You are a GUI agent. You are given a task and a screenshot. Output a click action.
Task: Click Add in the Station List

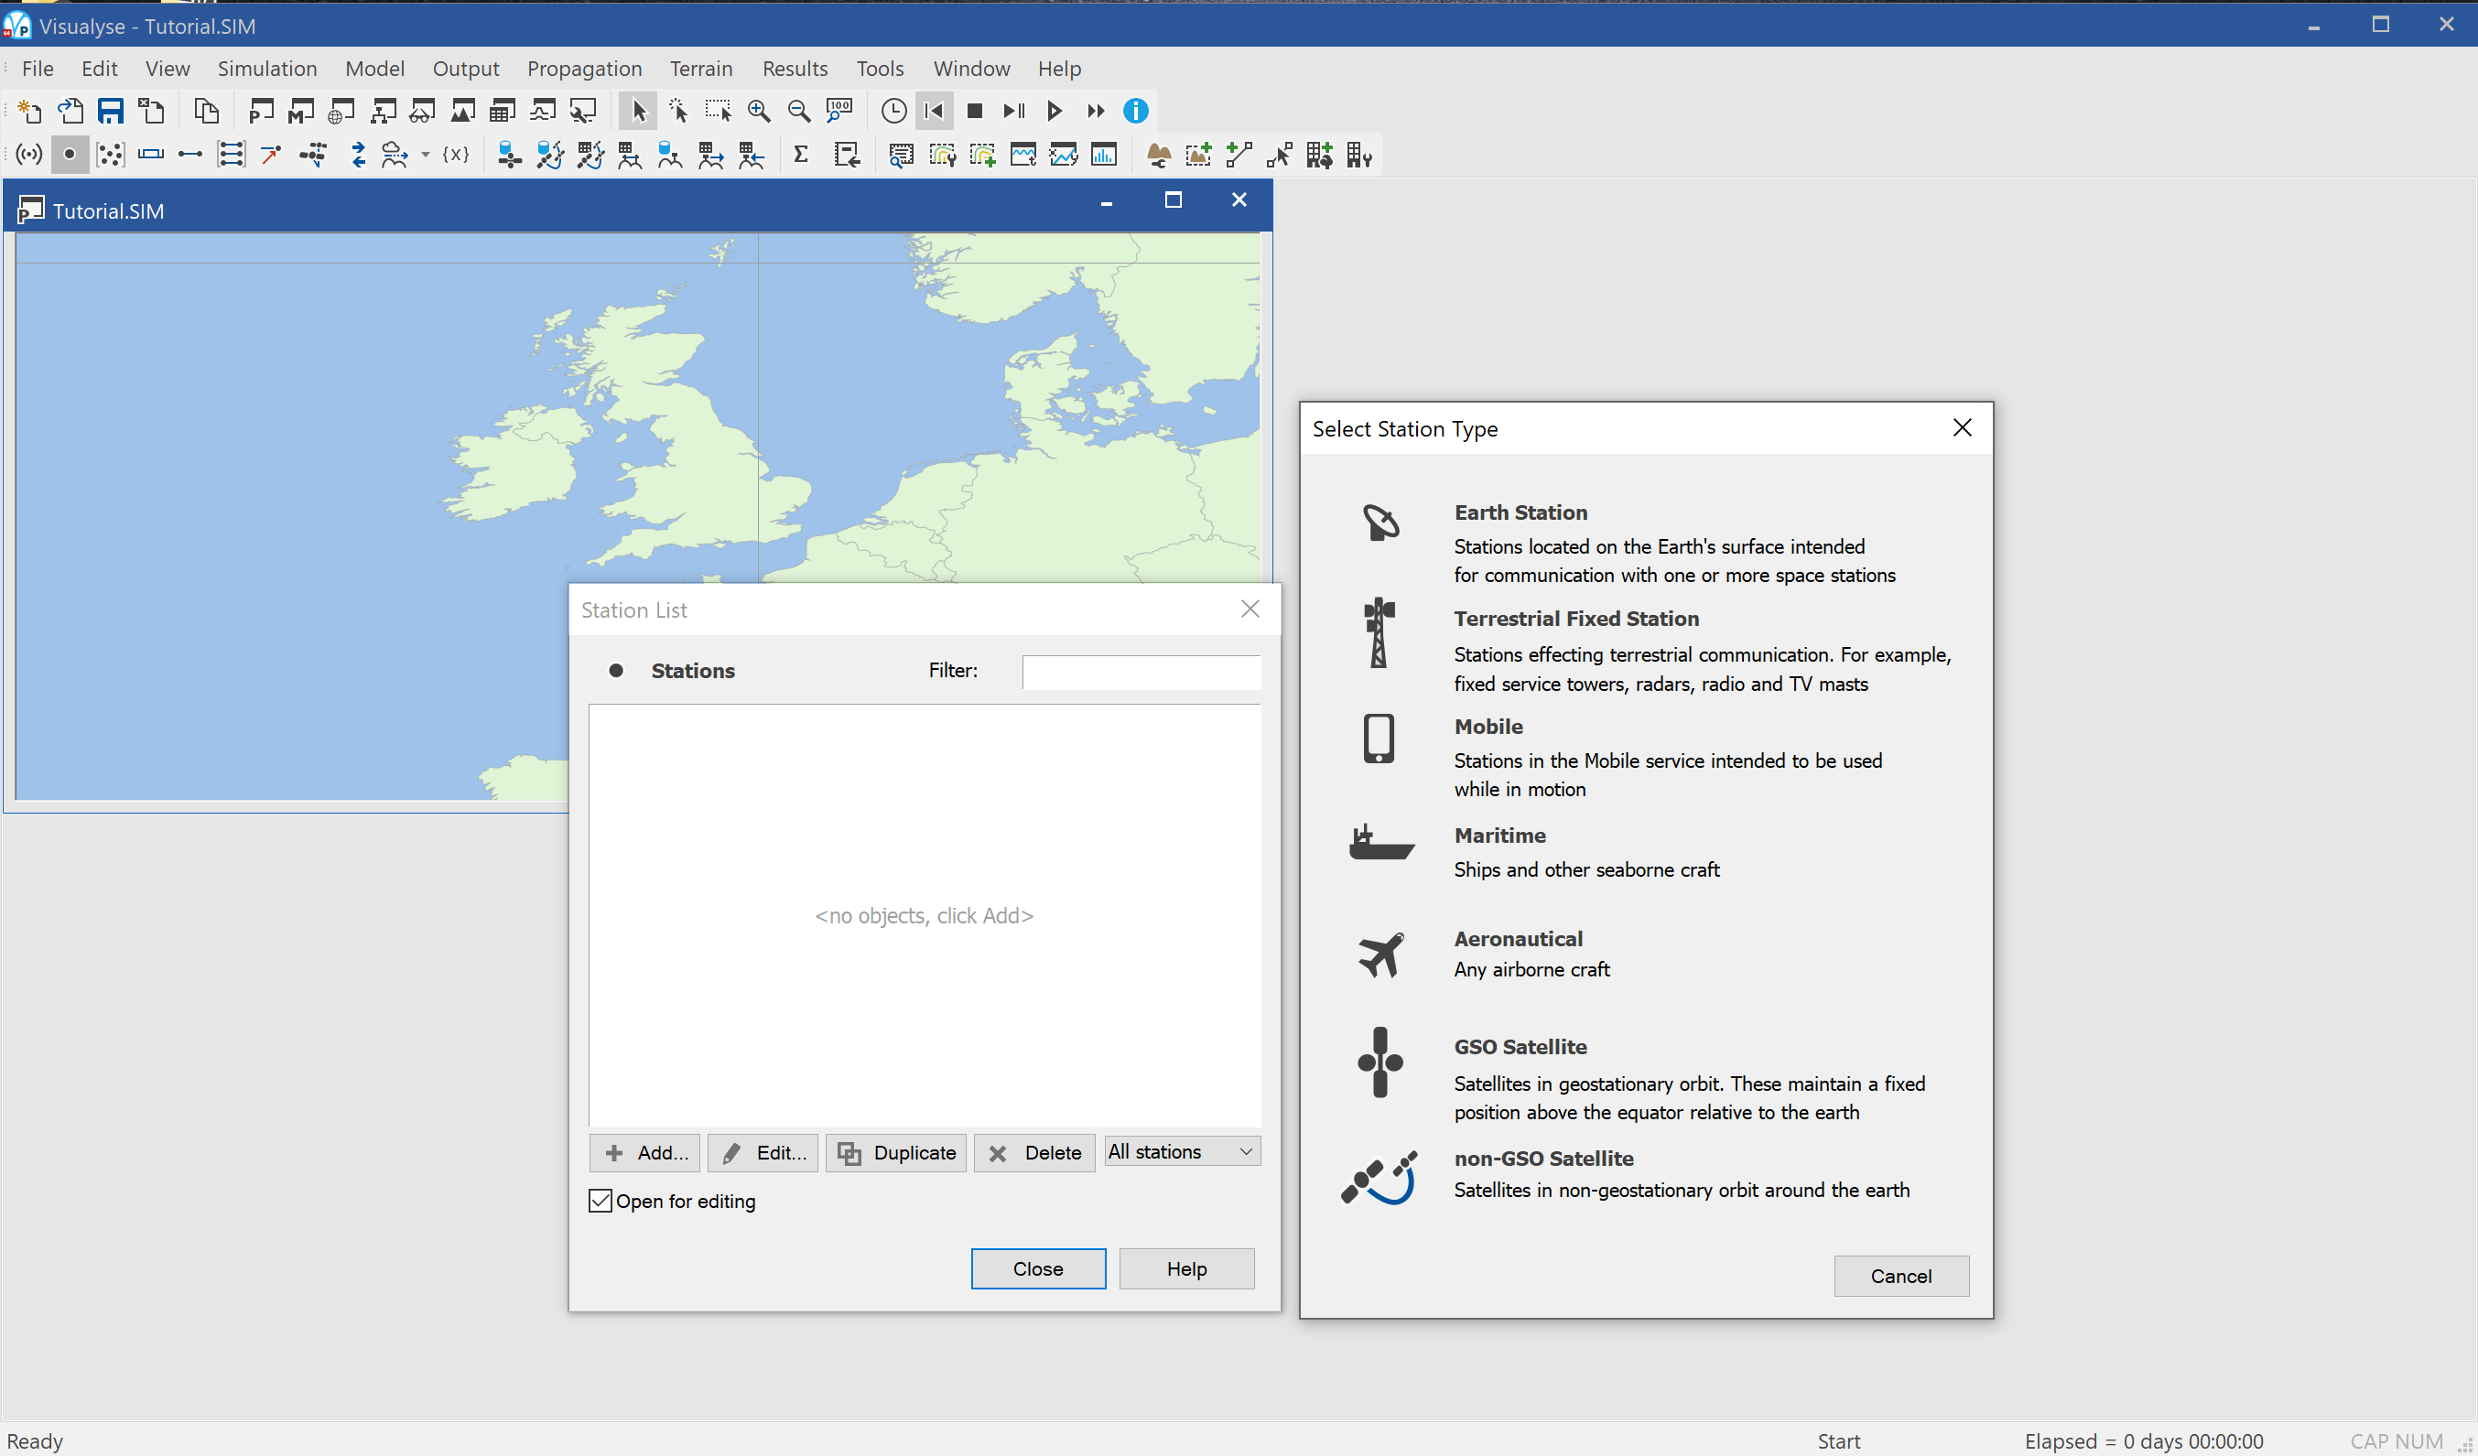[x=645, y=1152]
